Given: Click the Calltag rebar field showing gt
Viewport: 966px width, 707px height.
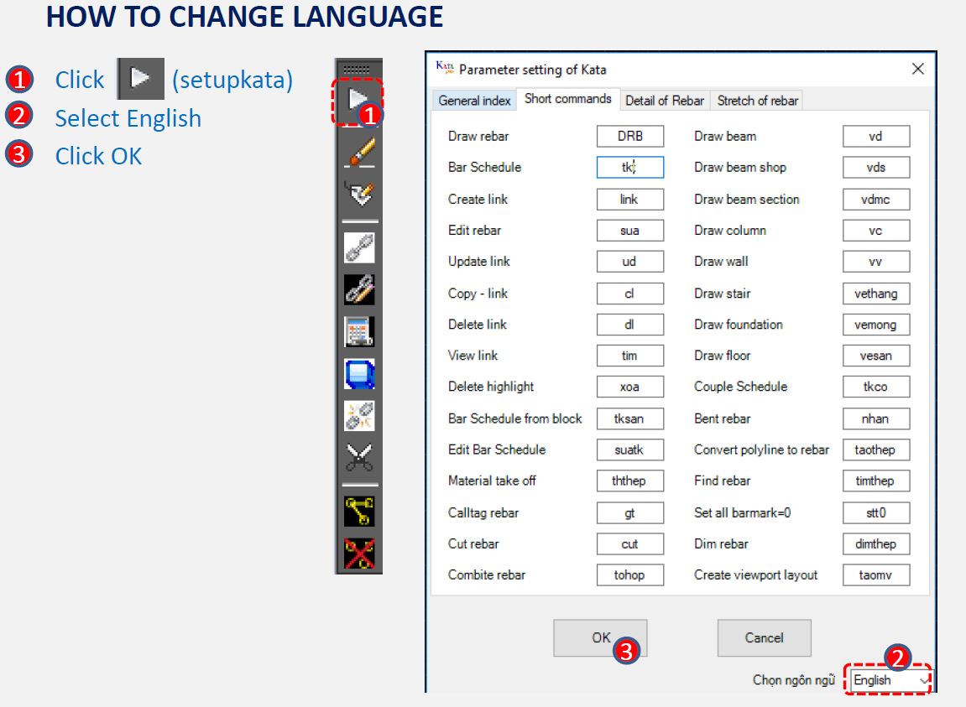Looking at the screenshot, I should (x=629, y=512).
